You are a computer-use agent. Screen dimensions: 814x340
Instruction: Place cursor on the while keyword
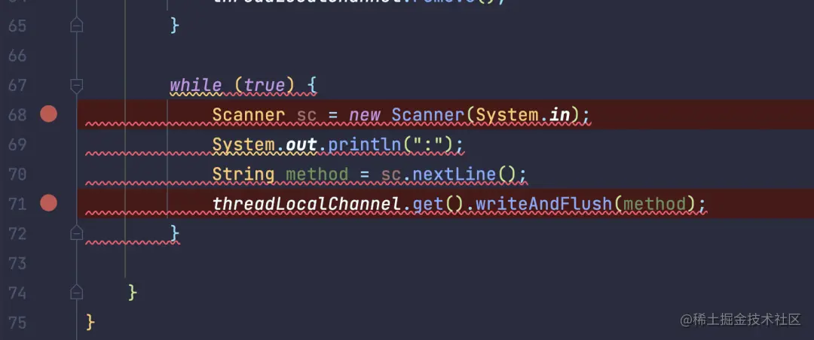click(x=196, y=85)
